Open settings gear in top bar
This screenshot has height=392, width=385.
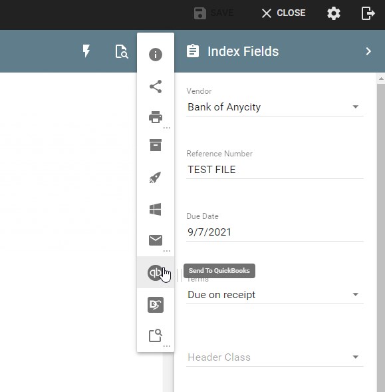(334, 13)
